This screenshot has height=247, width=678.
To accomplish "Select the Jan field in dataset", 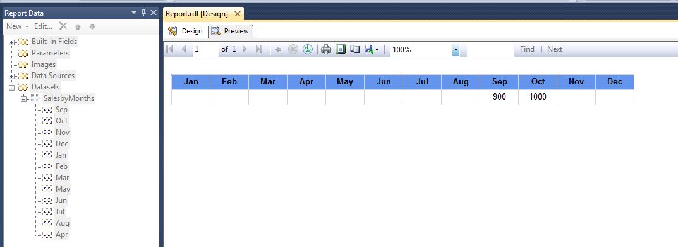I will click(x=61, y=155).
